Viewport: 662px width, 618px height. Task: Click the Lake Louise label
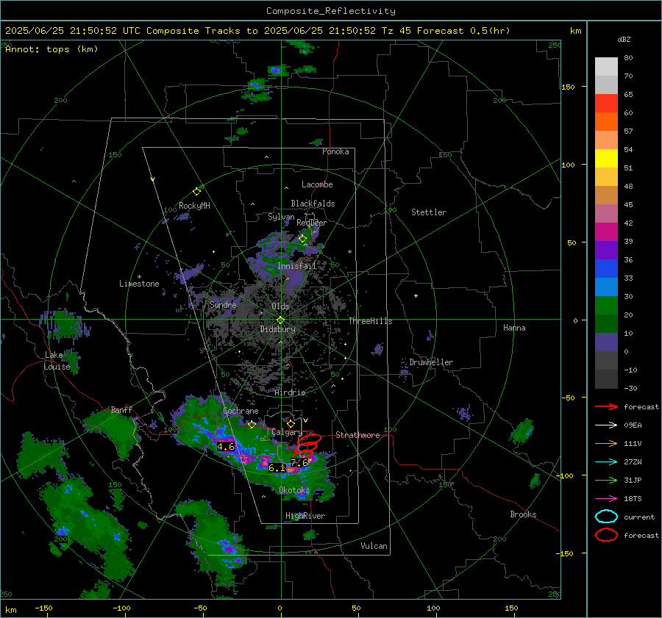tap(57, 361)
